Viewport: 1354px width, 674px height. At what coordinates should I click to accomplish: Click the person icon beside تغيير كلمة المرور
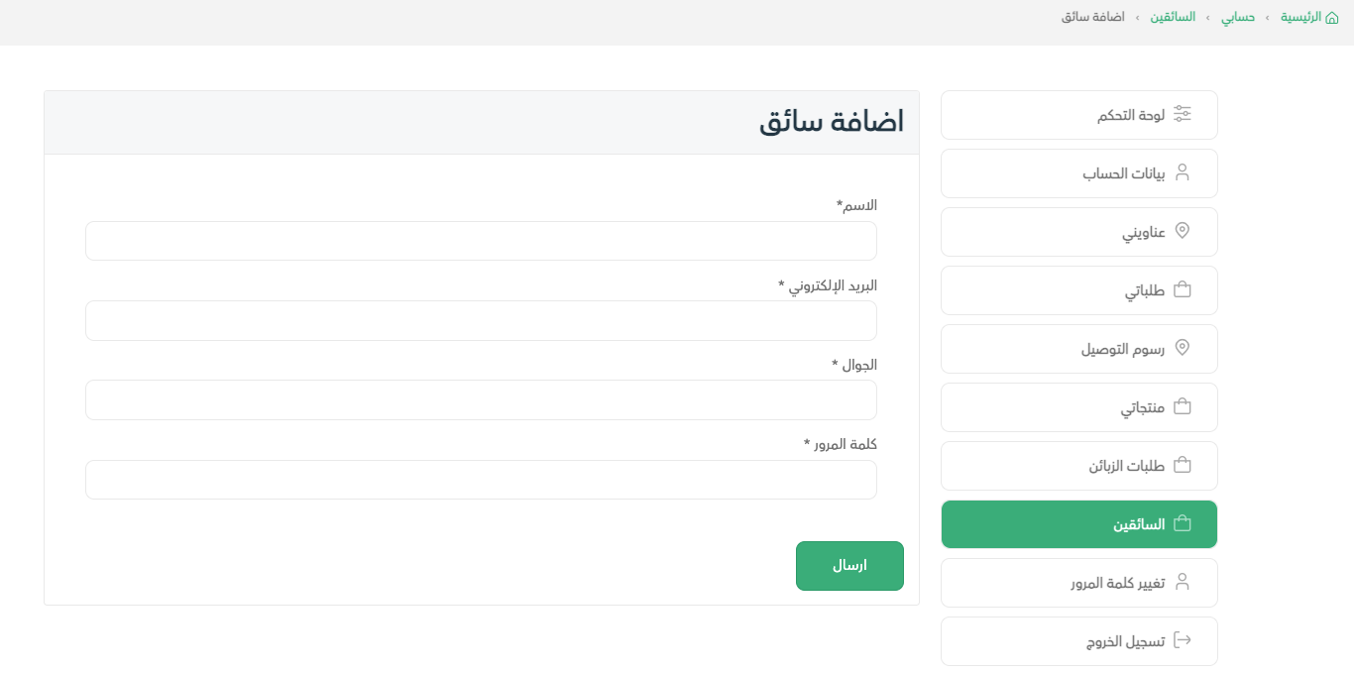point(1182,582)
